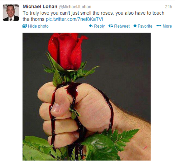Viewport: 175px width, 164px height.
Task: Click the Favorite text label
Action: click(145, 26)
